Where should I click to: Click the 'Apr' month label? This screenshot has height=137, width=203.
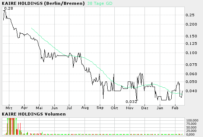(24, 108)
